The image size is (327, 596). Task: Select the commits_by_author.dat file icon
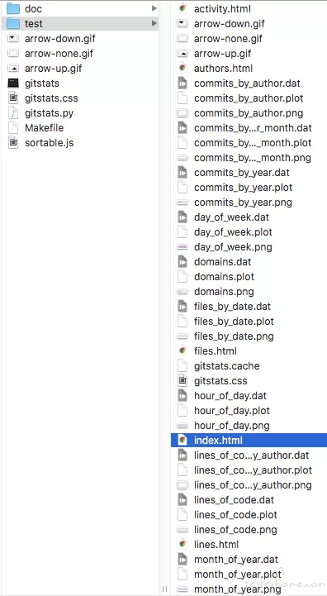pos(182,83)
